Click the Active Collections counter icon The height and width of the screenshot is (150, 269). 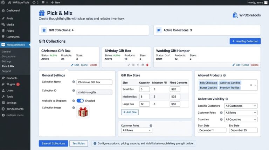(159, 30)
